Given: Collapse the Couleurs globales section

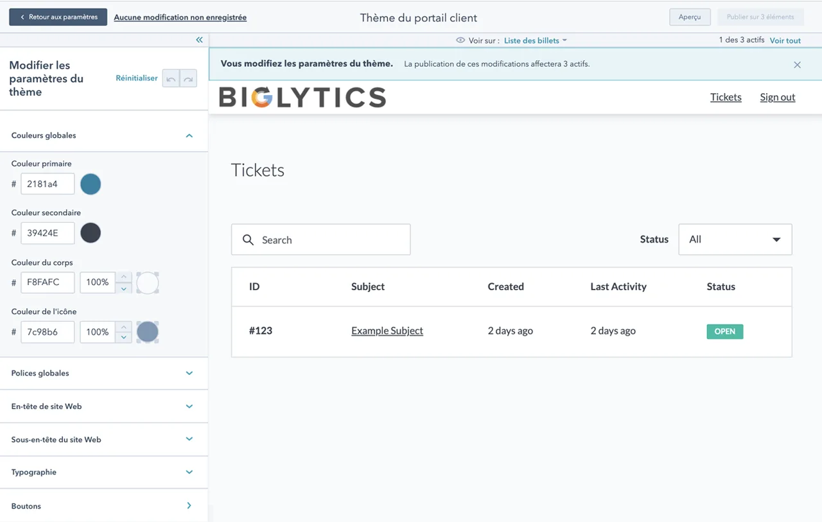Looking at the screenshot, I should coord(189,135).
